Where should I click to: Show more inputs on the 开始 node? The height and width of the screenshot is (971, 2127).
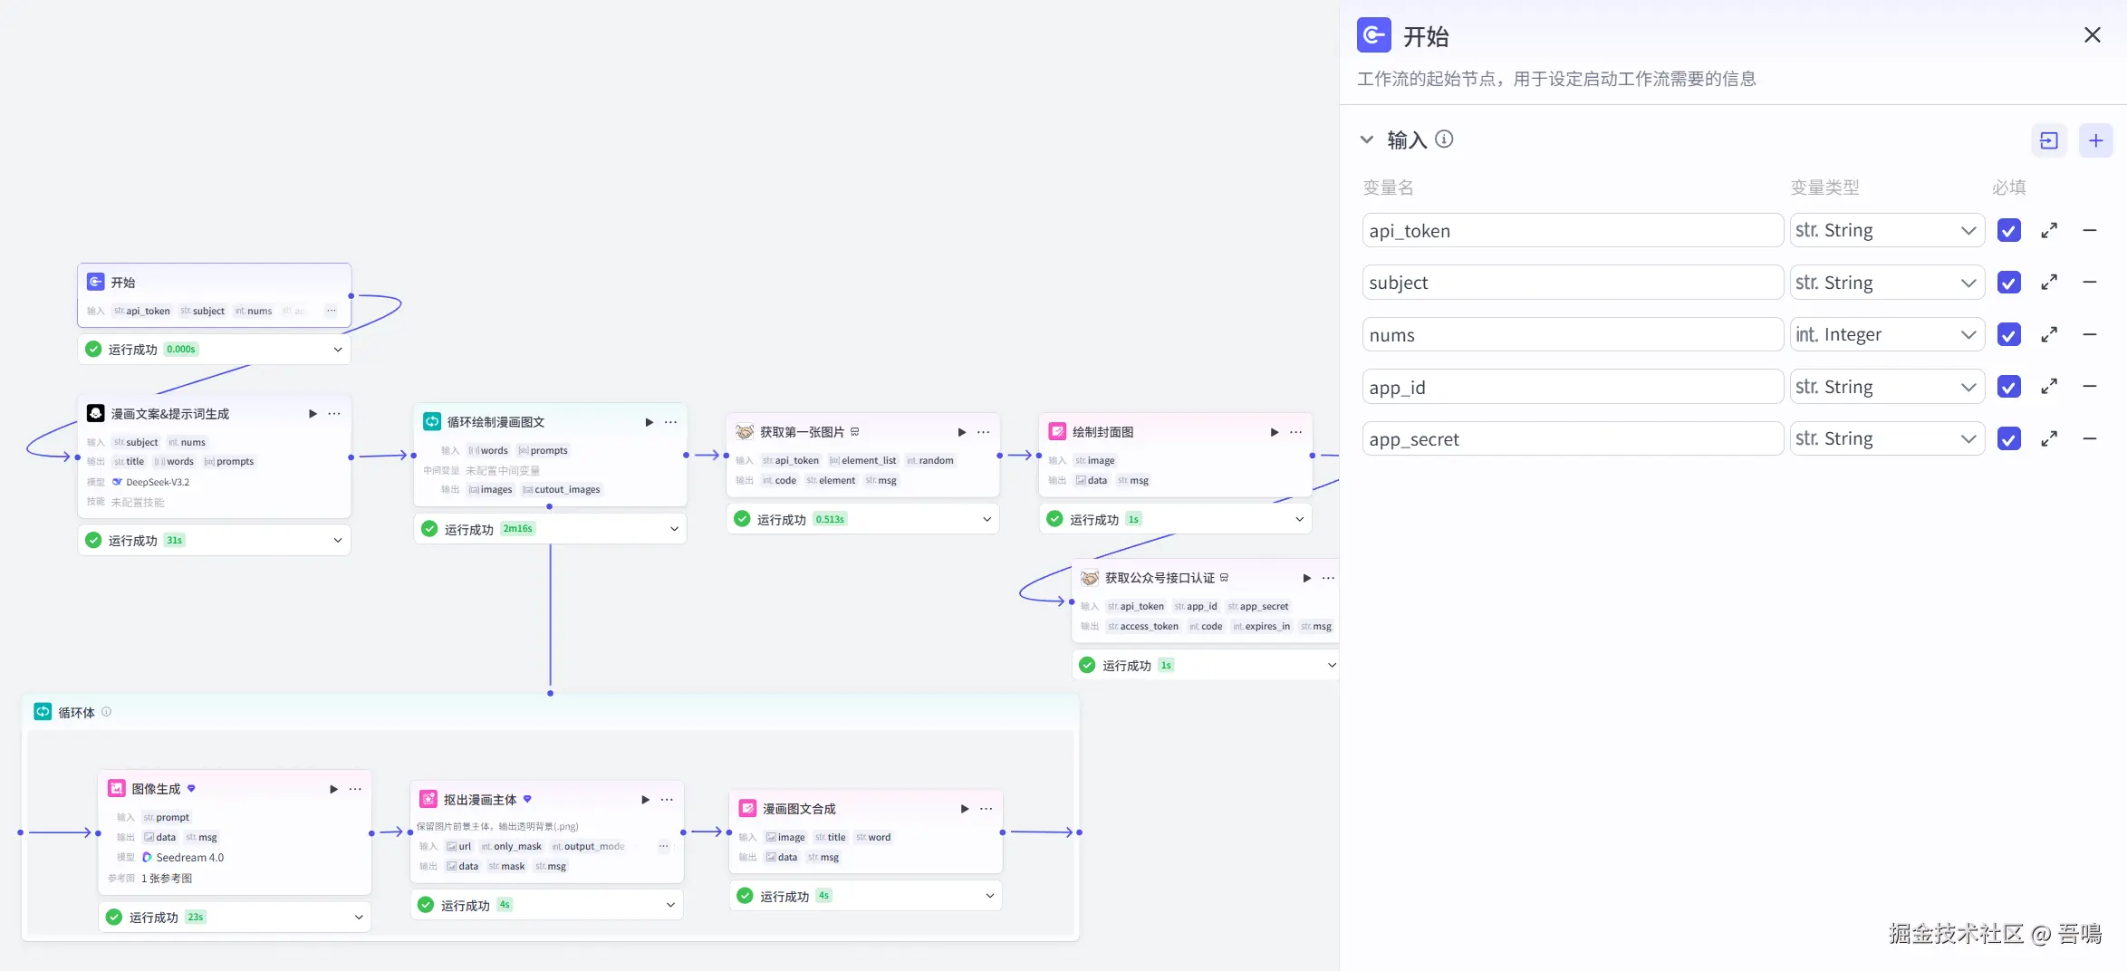click(x=332, y=311)
